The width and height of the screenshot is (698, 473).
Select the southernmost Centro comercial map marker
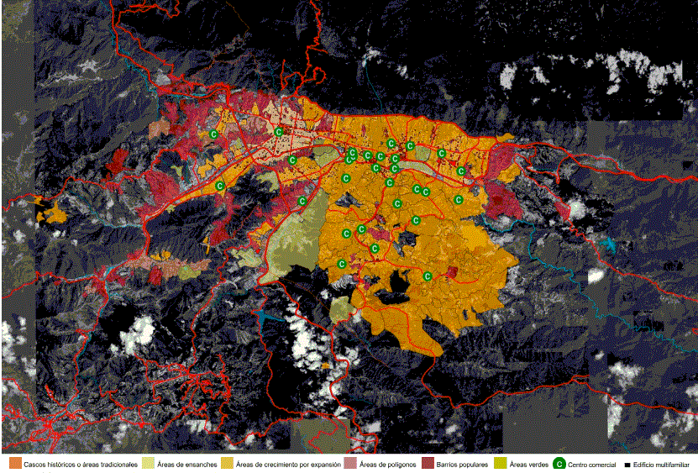pyautogui.click(x=428, y=276)
